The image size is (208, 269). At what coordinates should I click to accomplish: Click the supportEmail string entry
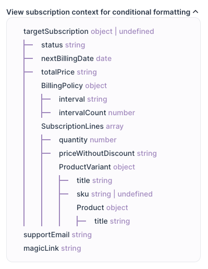tap(57, 235)
